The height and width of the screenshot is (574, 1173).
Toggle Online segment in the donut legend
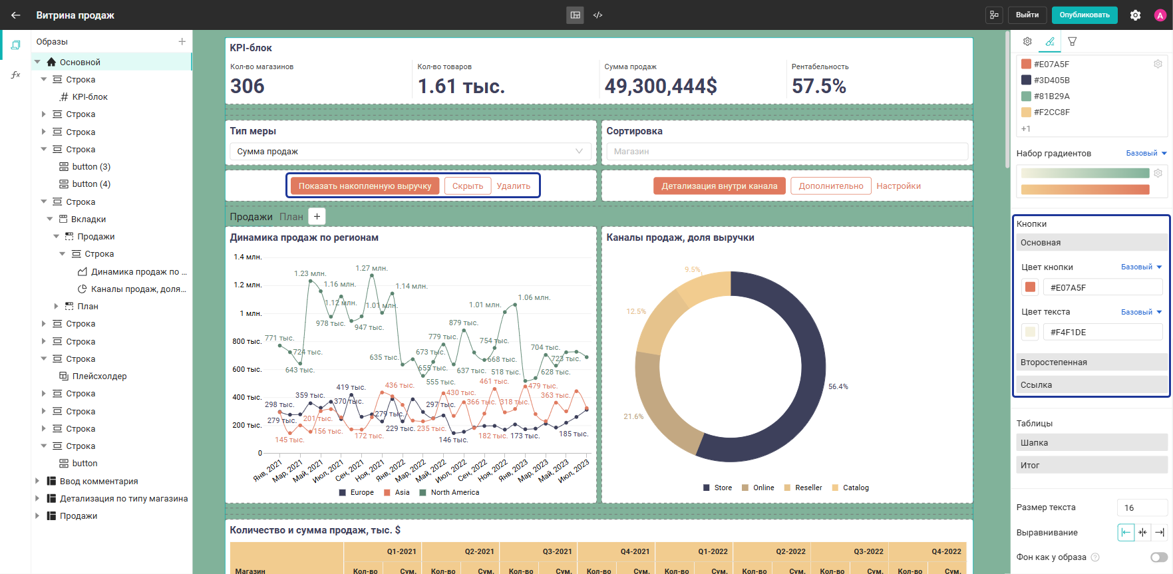click(758, 488)
